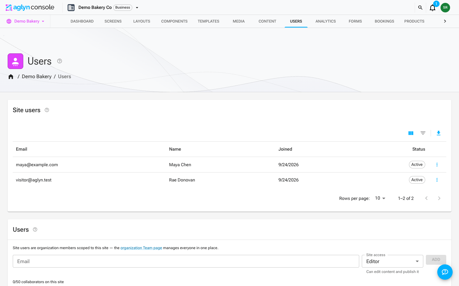459x286 pixels.
Task: Expand the Demo Bakery Co organization dropdown
Action: tap(137, 8)
